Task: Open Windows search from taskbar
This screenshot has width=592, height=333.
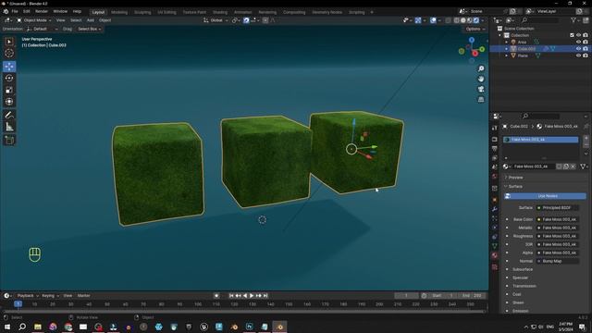Action: coord(22,327)
